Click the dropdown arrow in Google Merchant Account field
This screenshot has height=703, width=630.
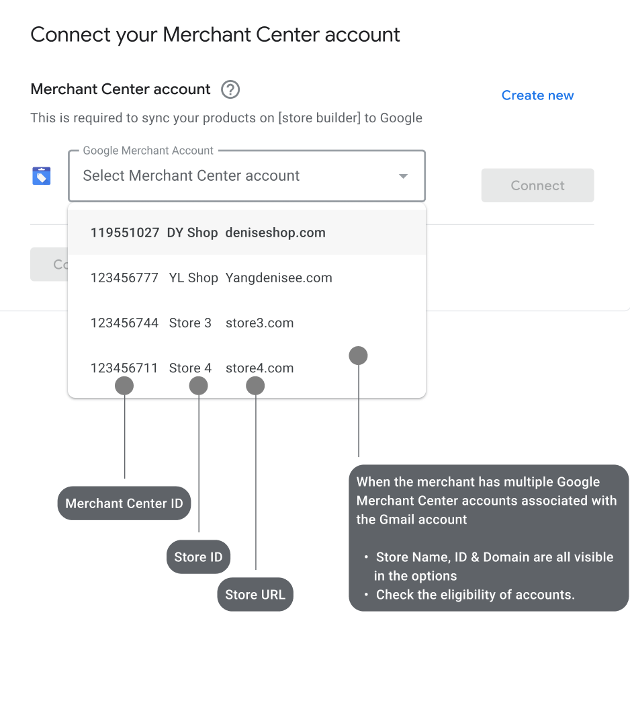pyautogui.click(x=403, y=176)
